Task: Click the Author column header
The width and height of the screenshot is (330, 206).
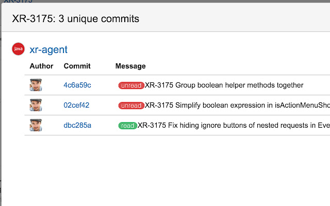Action: tap(41, 66)
